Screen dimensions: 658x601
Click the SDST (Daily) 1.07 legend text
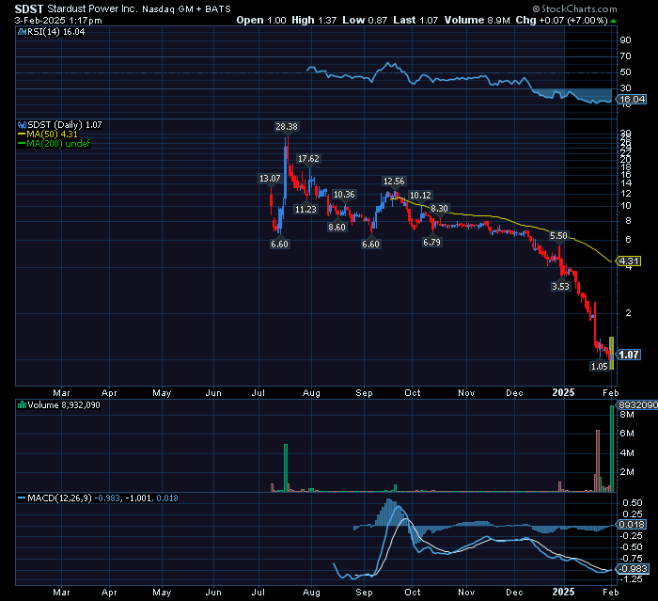(65, 125)
